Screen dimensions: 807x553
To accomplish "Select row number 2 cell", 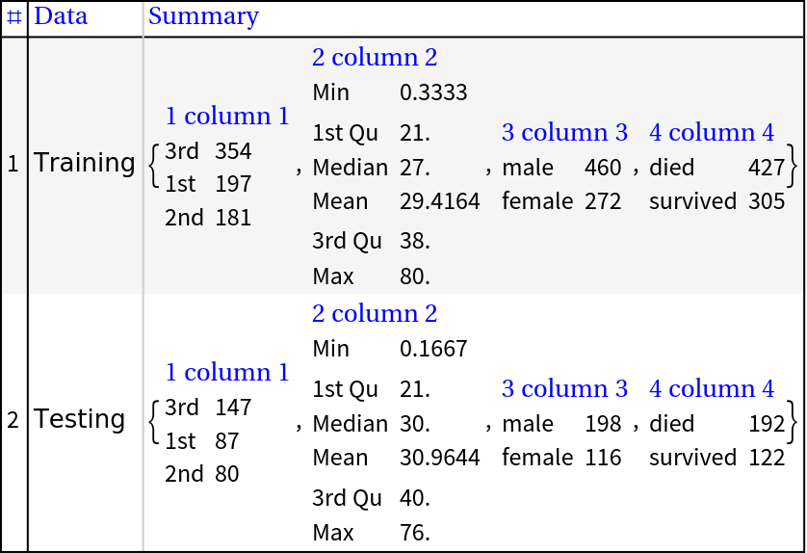I will [x=13, y=420].
